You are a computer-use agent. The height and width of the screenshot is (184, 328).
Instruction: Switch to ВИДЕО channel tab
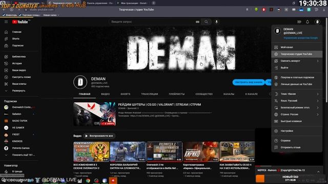pyautogui.click(x=105, y=94)
